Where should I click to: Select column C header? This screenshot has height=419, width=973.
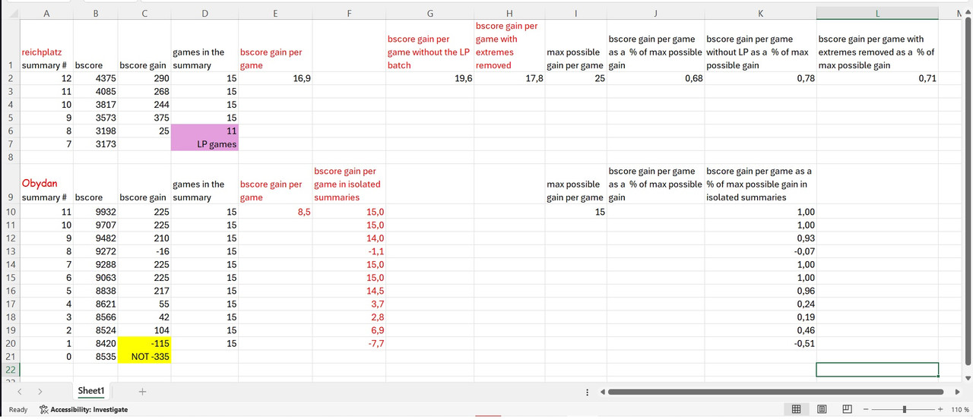144,13
